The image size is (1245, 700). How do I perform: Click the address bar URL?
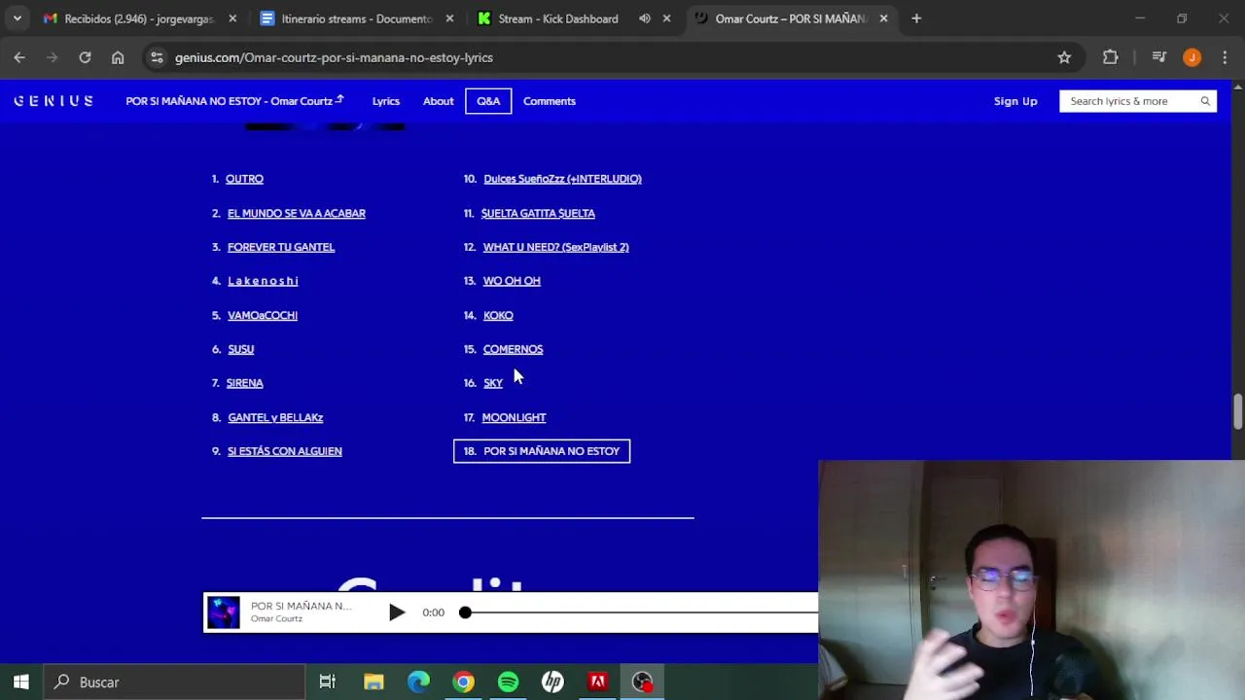(334, 57)
